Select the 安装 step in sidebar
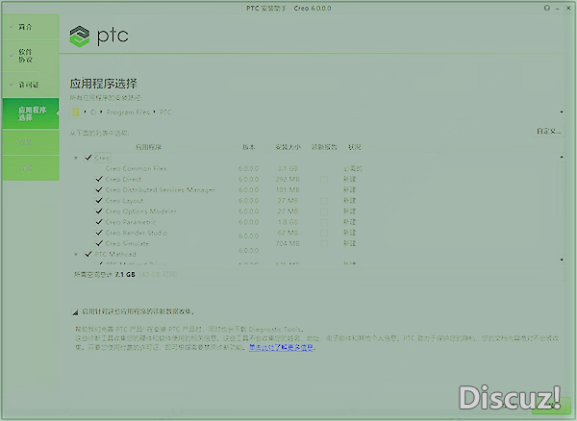The width and height of the screenshot is (577, 421). (x=30, y=142)
